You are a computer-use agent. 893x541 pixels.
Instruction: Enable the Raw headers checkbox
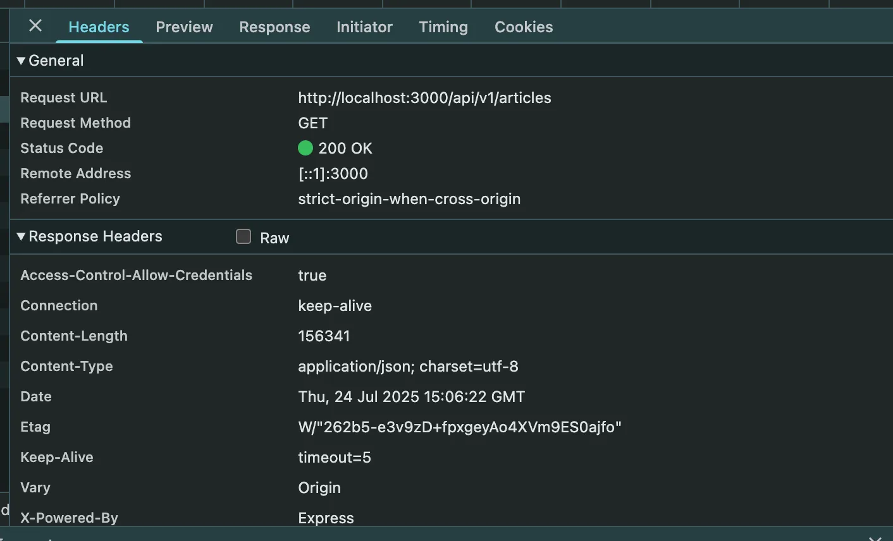pyautogui.click(x=243, y=237)
